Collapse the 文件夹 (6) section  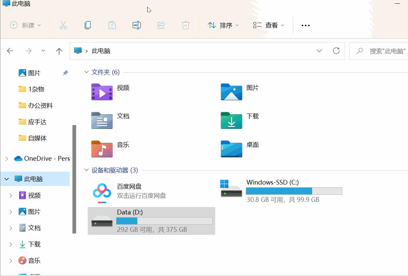click(x=86, y=72)
